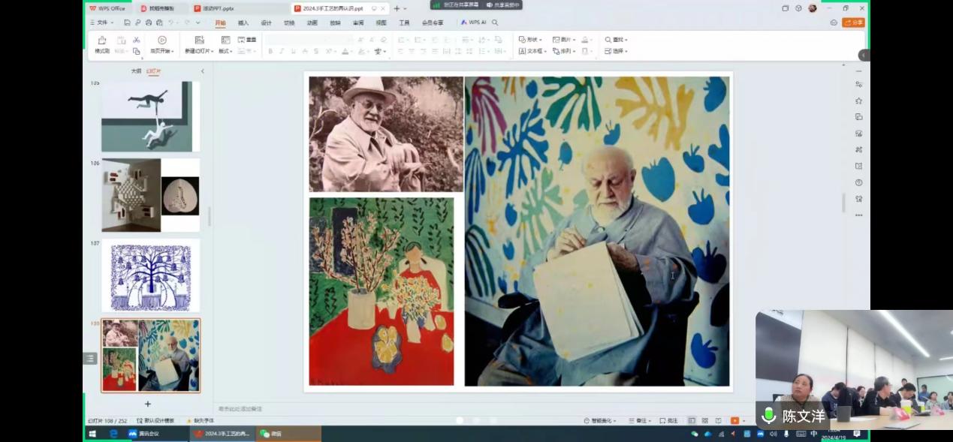Click the help question icon in right sidebar
The image size is (953, 442).
click(x=858, y=182)
